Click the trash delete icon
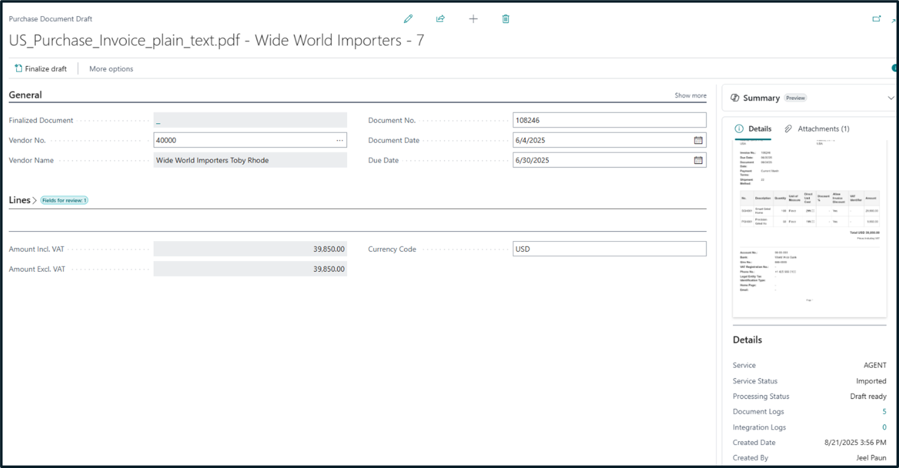 [506, 19]
